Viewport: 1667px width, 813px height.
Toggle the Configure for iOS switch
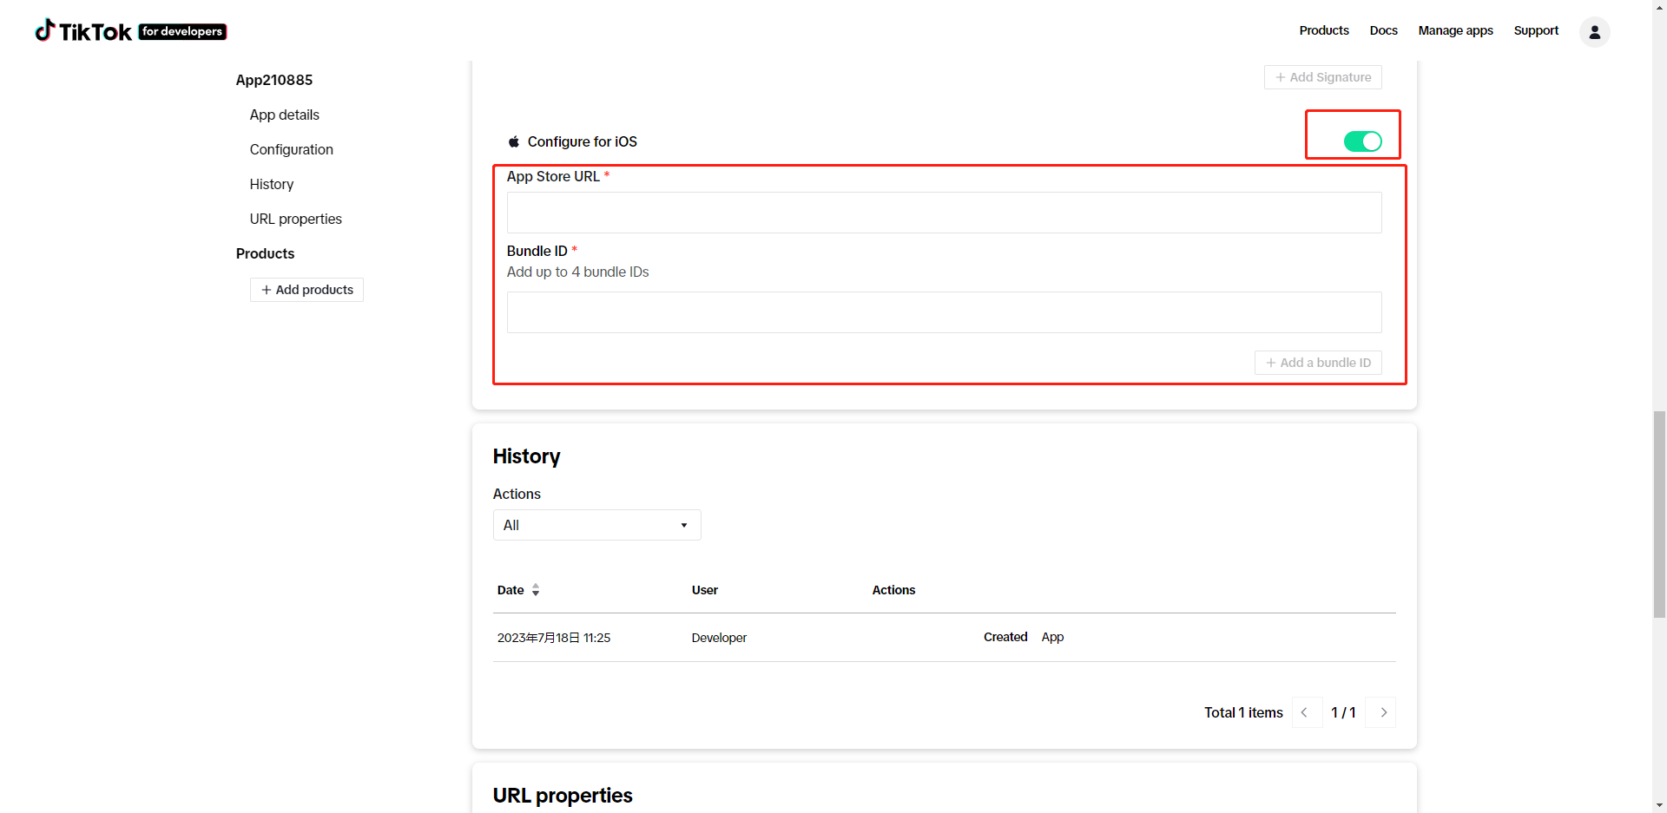(x=1362, y=141)
